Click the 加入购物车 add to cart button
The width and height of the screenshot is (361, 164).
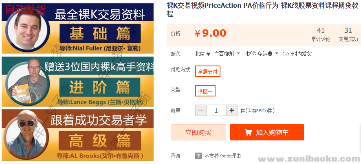point(266,132)
